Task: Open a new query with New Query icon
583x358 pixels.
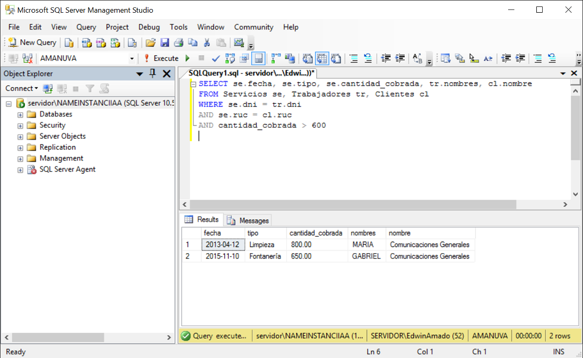Action: [x=32, y=42]
